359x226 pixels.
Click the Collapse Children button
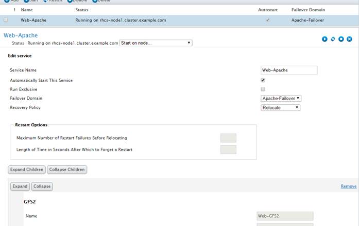point(67,169)
